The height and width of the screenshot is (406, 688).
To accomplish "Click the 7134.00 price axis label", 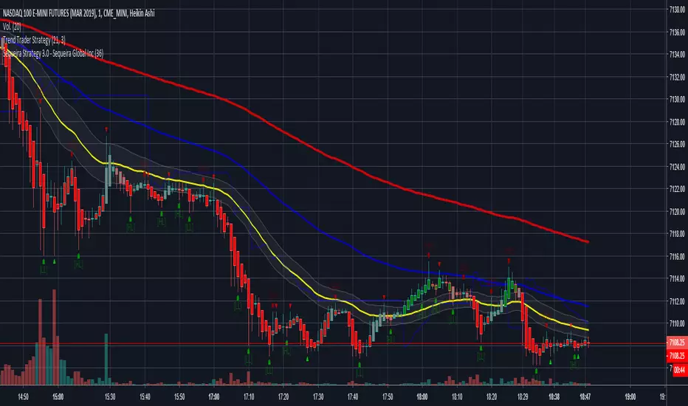I will click(x=677, y=55).
